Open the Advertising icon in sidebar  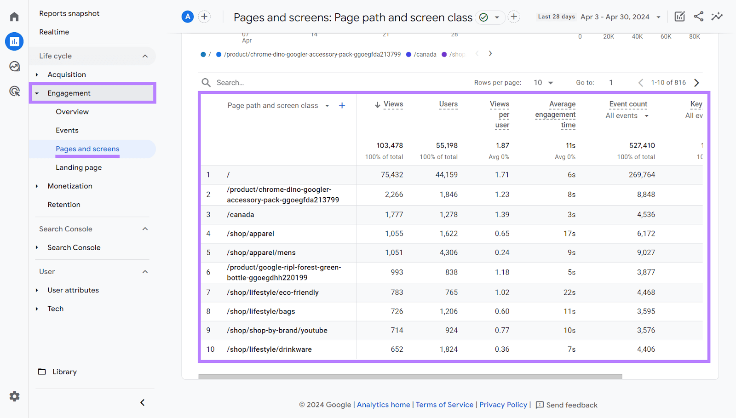(14, 91)
